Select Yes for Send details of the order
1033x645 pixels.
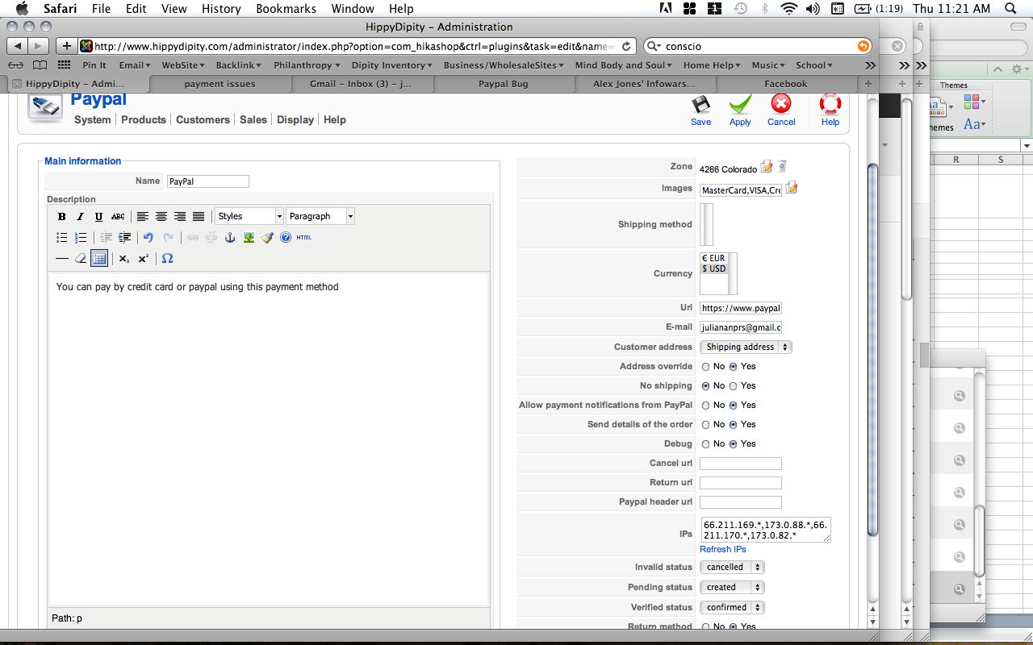click(734, 425)
